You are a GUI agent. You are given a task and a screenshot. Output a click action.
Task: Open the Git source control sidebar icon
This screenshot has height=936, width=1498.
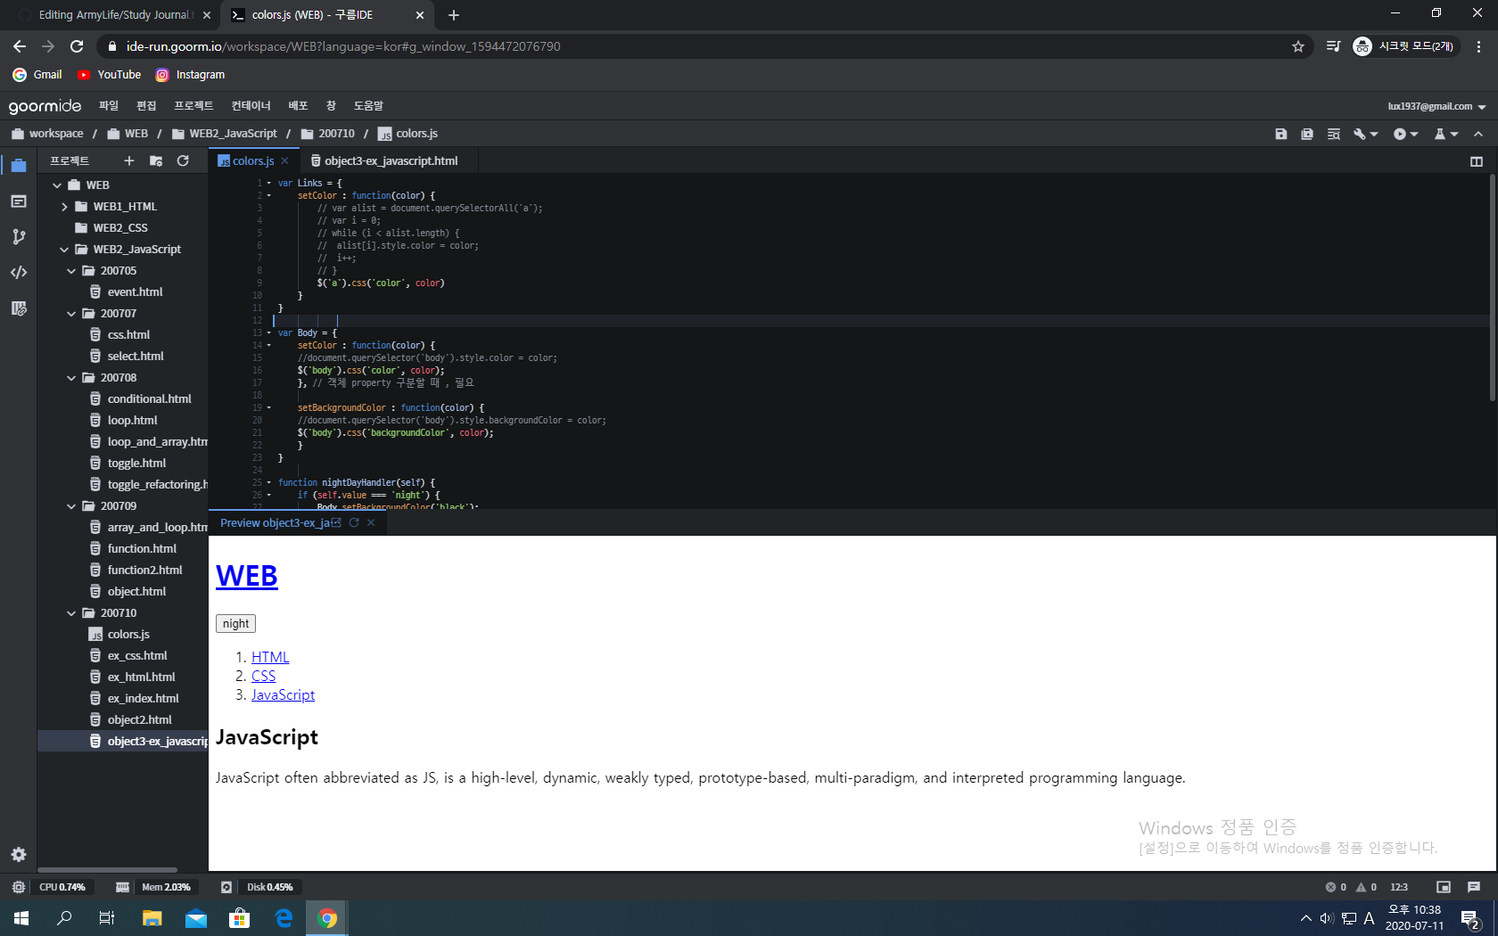click(19, 237)
